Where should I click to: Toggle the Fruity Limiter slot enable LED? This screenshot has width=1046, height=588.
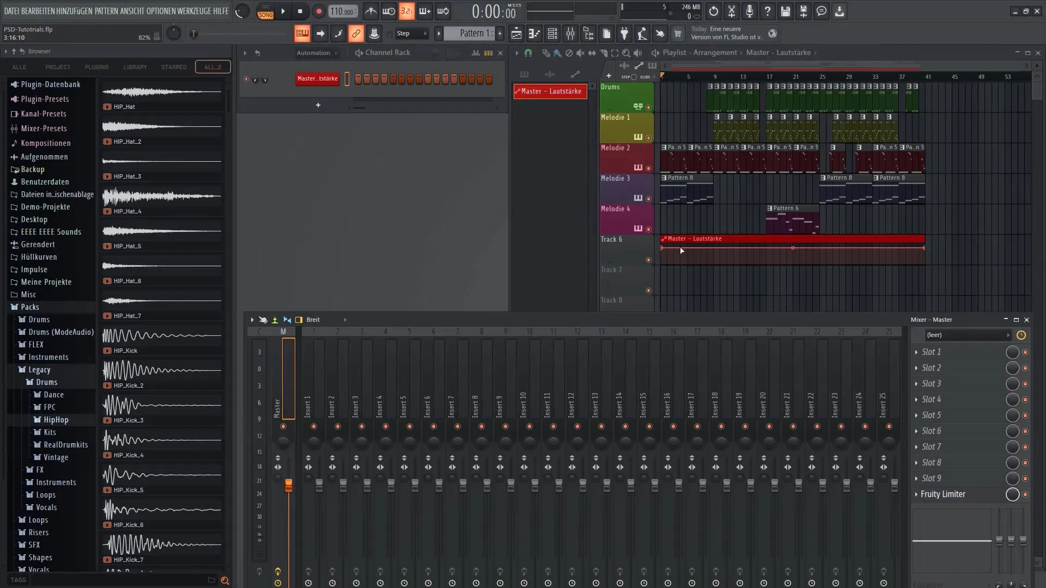coord(1025,494)
